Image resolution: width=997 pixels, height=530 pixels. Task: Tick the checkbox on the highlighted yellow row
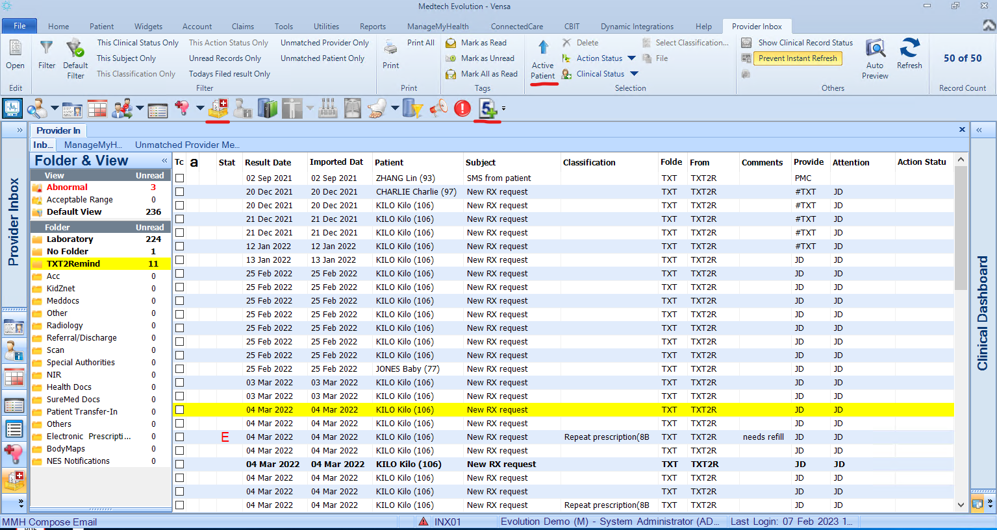[179, 409]
